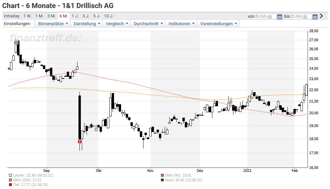The width and height of the screenshot is (330, 189).
Task: Click the 'Einstellungen:' label
Action: 17,24
